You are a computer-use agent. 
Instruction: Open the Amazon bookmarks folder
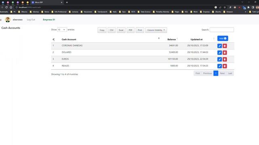(228, 12)
